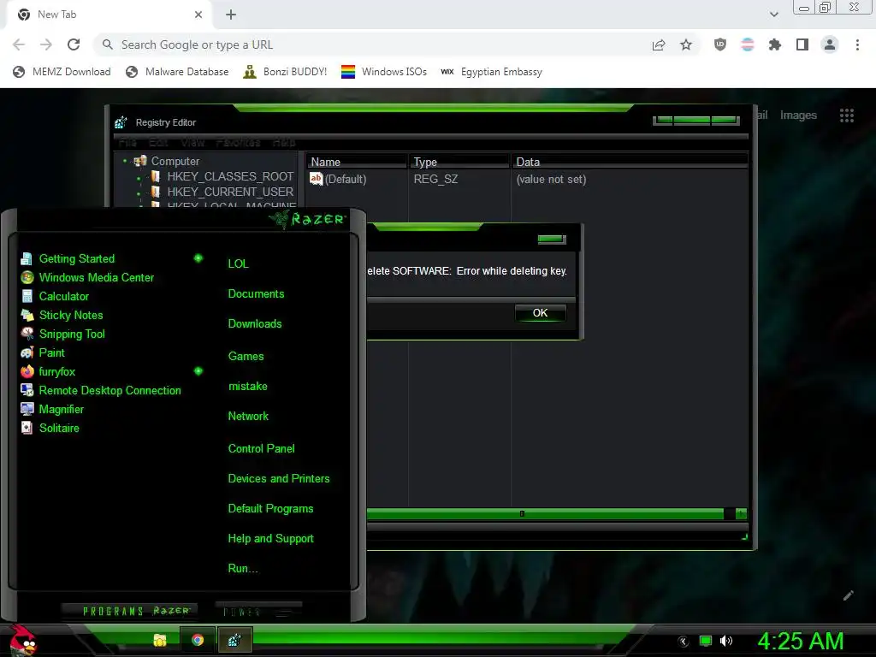The height and width of the screenshot is (657, 876).
Task: Expand HKEY_CURRENT_USER tree node
Action: click(x=139, y=193)
